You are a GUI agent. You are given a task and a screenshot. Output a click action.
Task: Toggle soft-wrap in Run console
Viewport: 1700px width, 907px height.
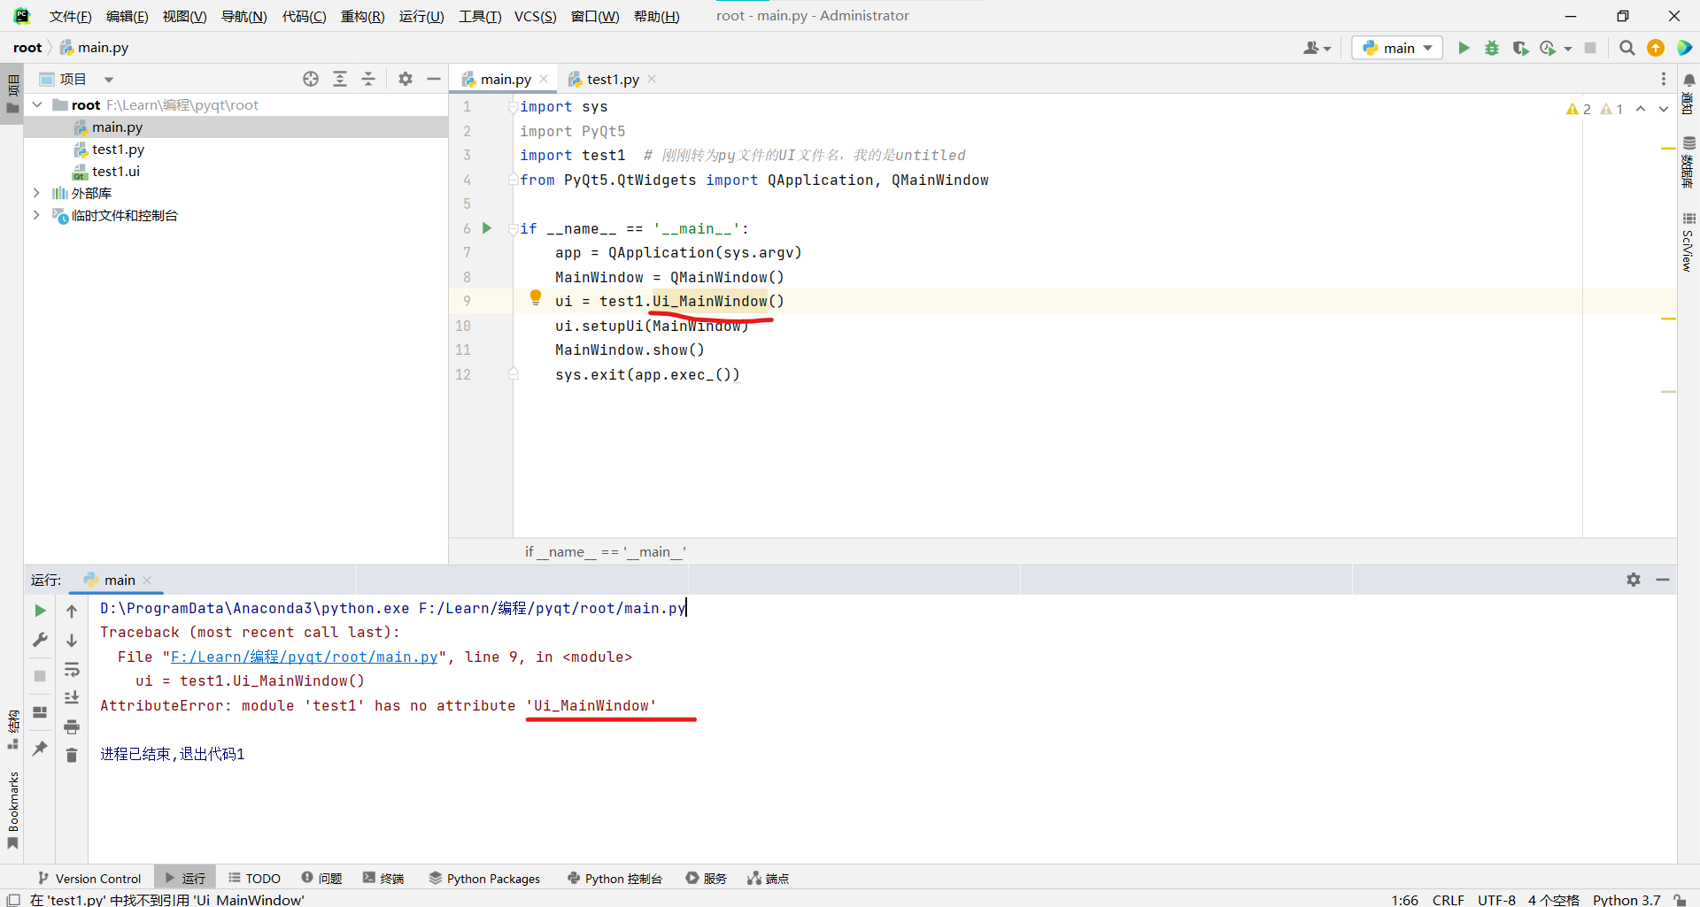(x=72, y=669)
